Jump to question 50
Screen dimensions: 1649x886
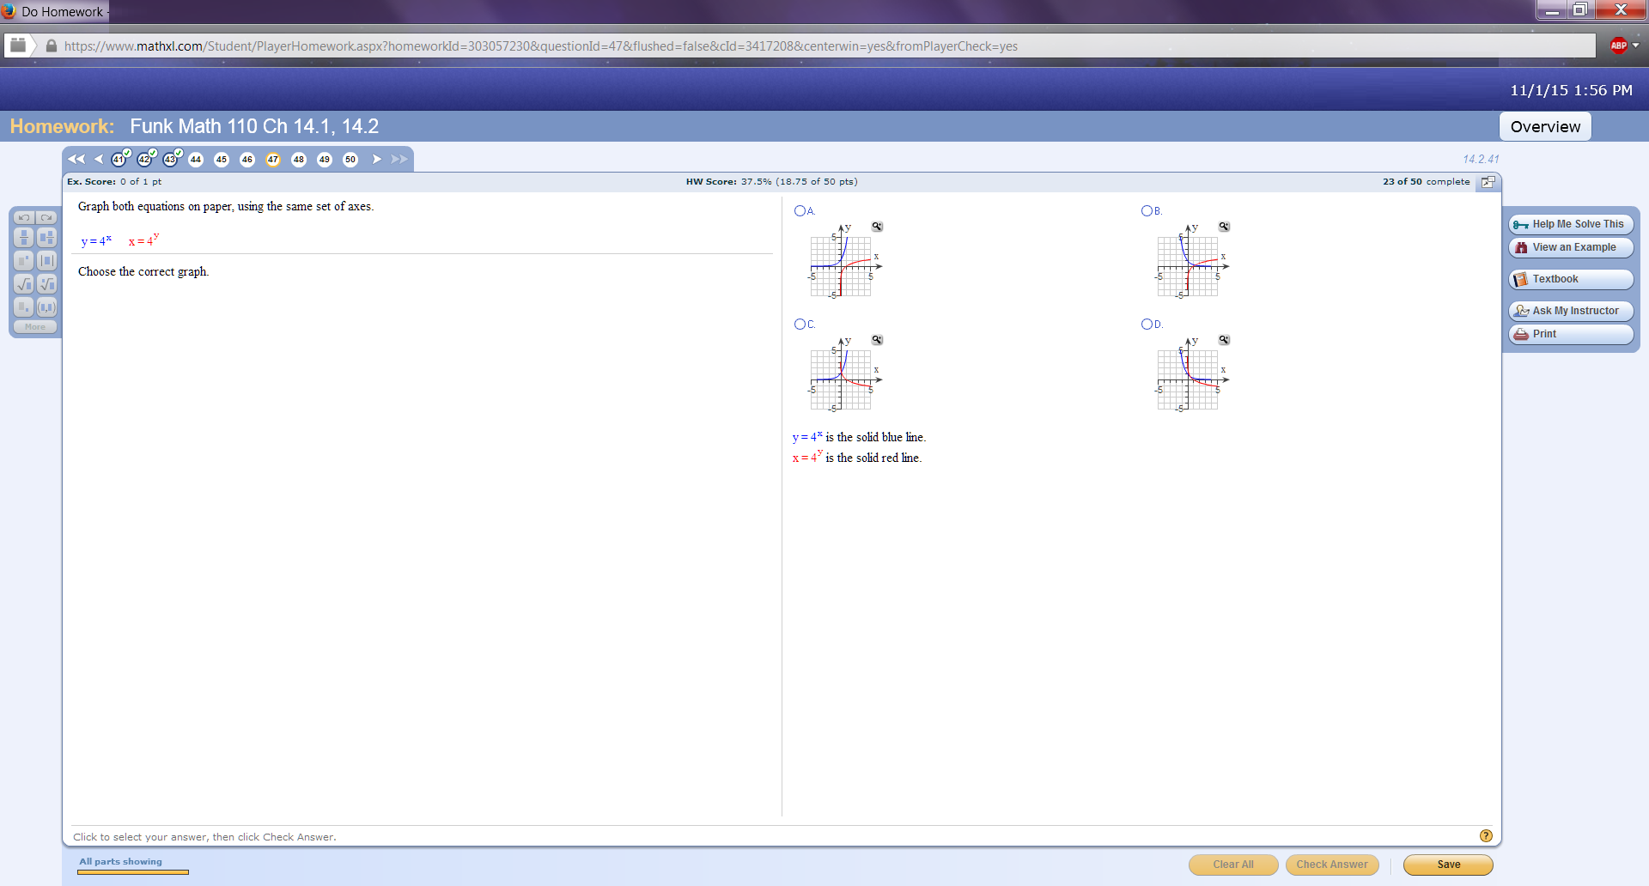click(350, 160)
